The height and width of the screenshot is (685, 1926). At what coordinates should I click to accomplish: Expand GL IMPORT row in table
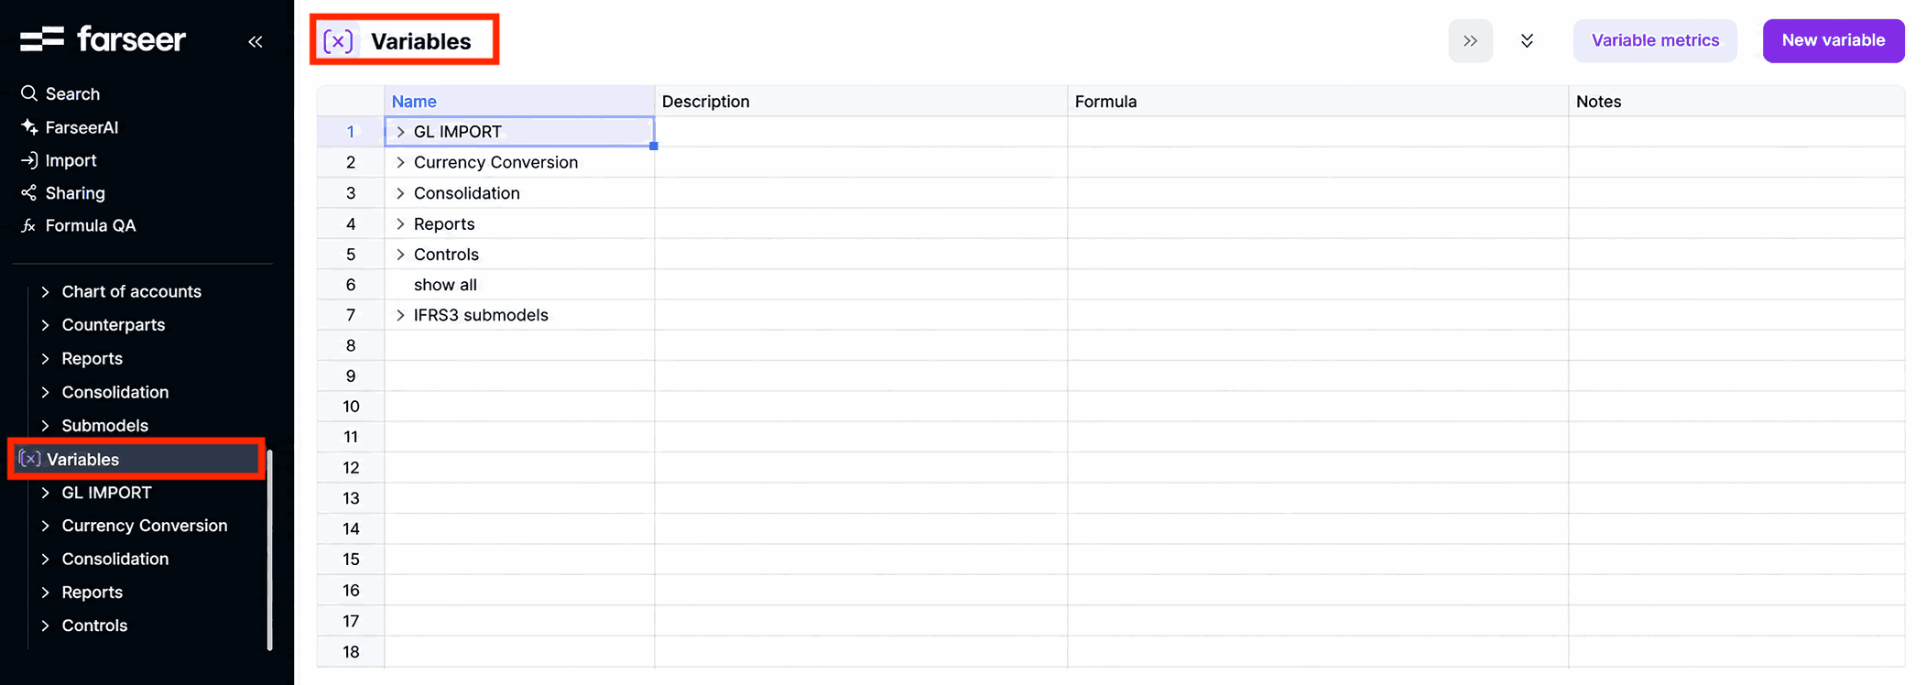[400, 132]
